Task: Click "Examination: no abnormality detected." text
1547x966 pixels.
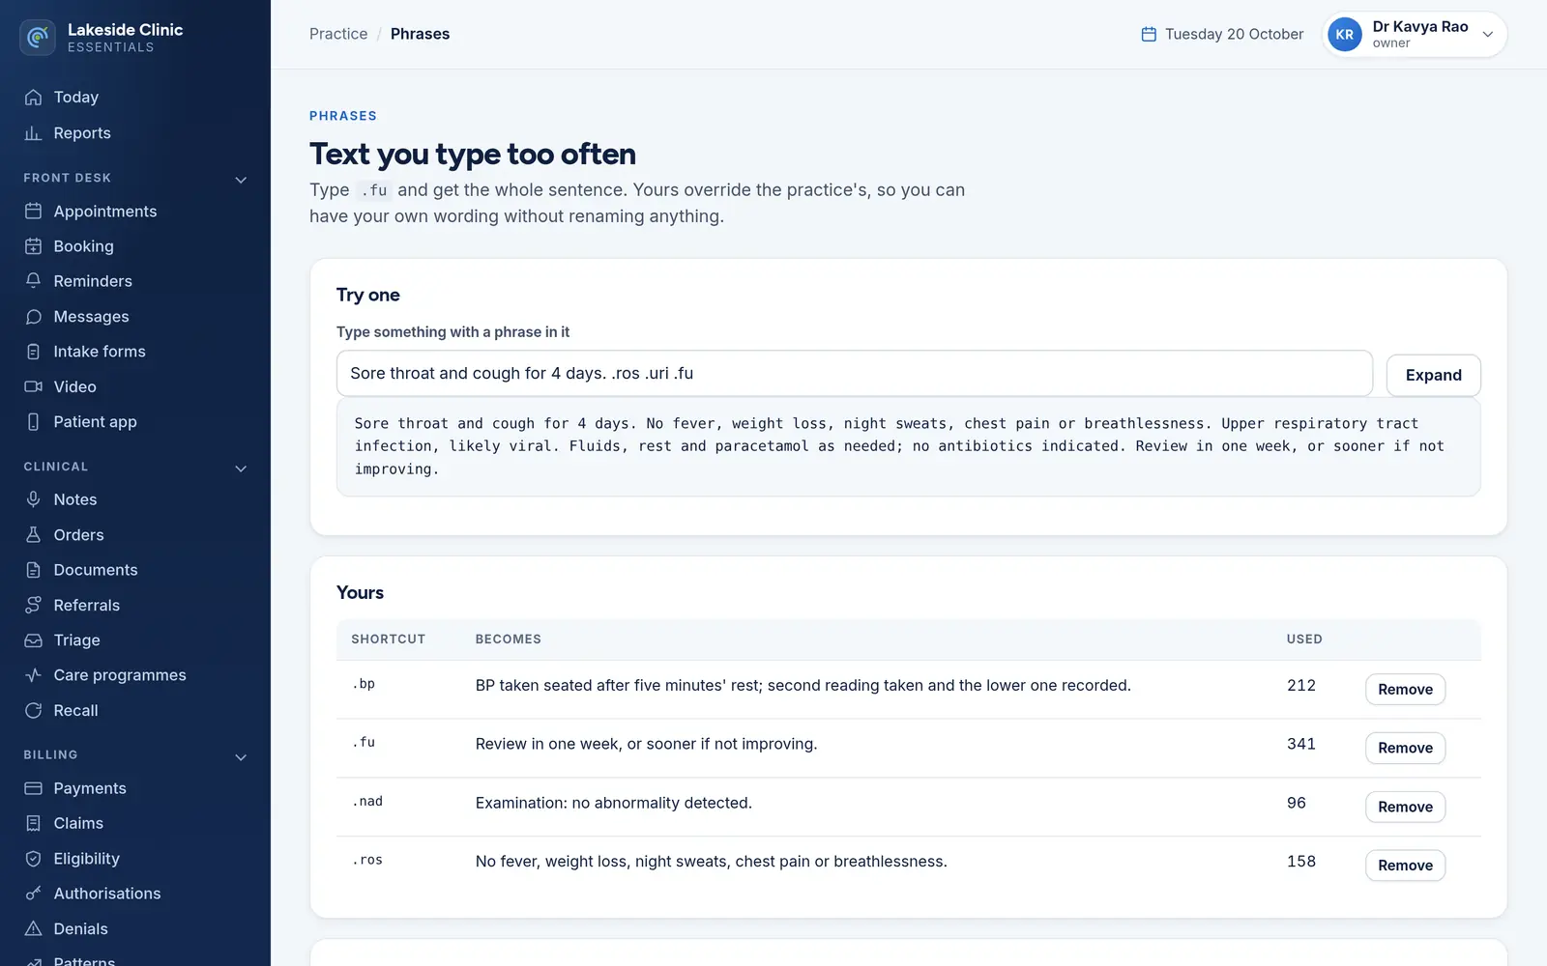Action: point(613,803)
